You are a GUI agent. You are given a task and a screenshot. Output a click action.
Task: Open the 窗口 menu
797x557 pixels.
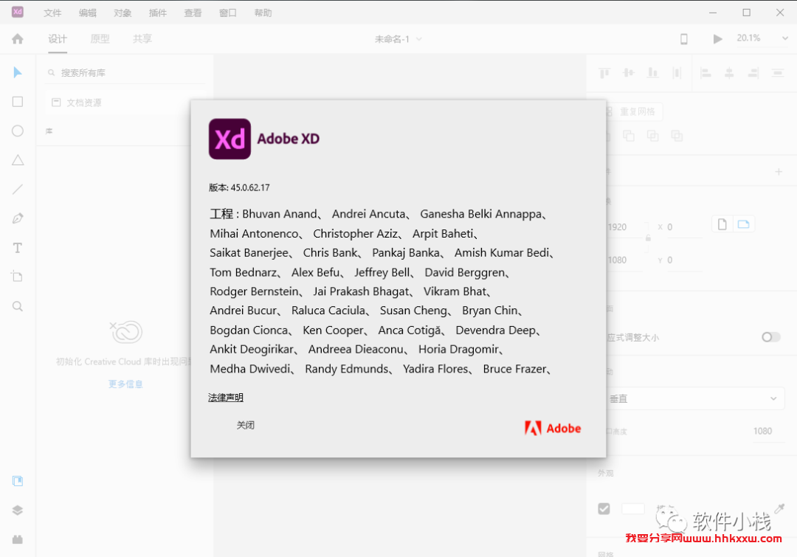click(x=228, y=13)
